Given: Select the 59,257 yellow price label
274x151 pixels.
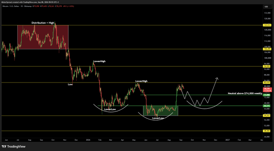Looking at the screenshot, I should click(267, 116).
